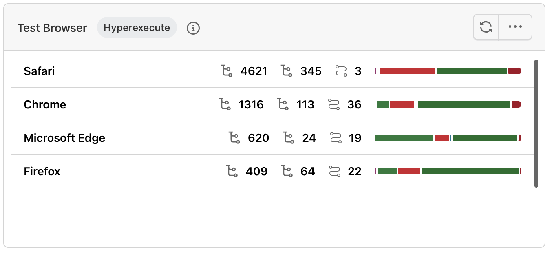Click the first branch icon in Chrome row
Image resolution: width=552 pixels, height=256 pixels.
tap(225, 105)
